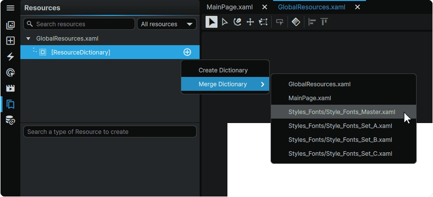Collapse the GlobalResources.xaml tree node
Image resolution: width=433 pixels, height=197 pixels.
point(28,39)
